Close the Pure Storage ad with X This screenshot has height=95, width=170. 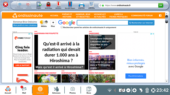(x=31, y=34)
